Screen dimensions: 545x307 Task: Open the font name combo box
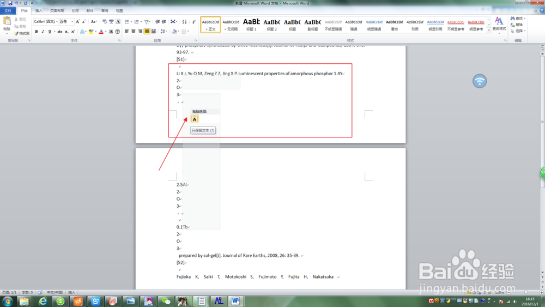point(46,22)
